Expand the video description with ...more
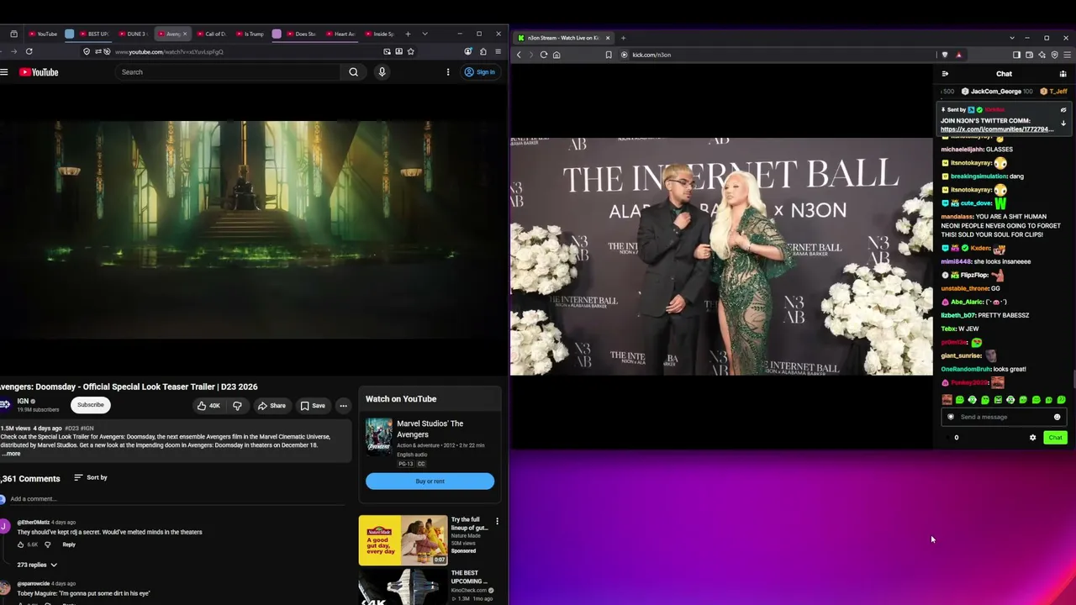Viewport: 1076px width, 605px height. (12, 454)
